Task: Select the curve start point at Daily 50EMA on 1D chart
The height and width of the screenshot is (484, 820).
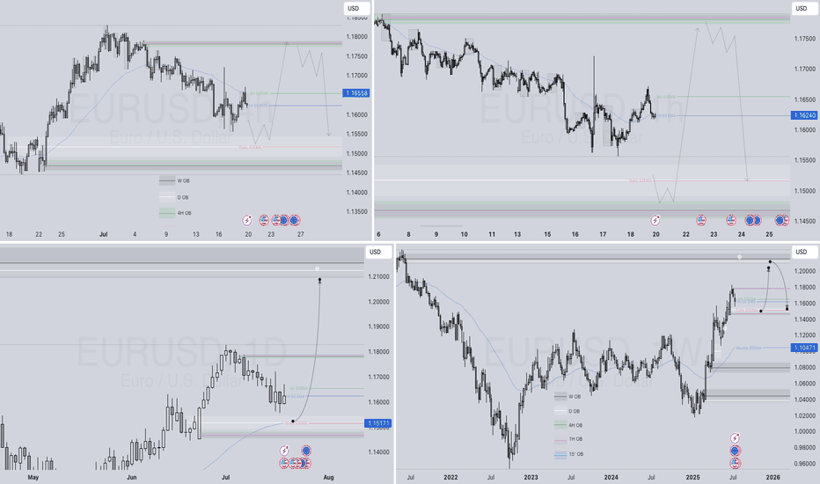Action: [293, 422]
